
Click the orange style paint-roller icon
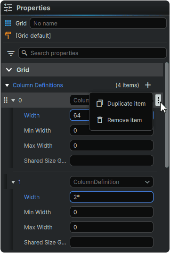(8, 35)
